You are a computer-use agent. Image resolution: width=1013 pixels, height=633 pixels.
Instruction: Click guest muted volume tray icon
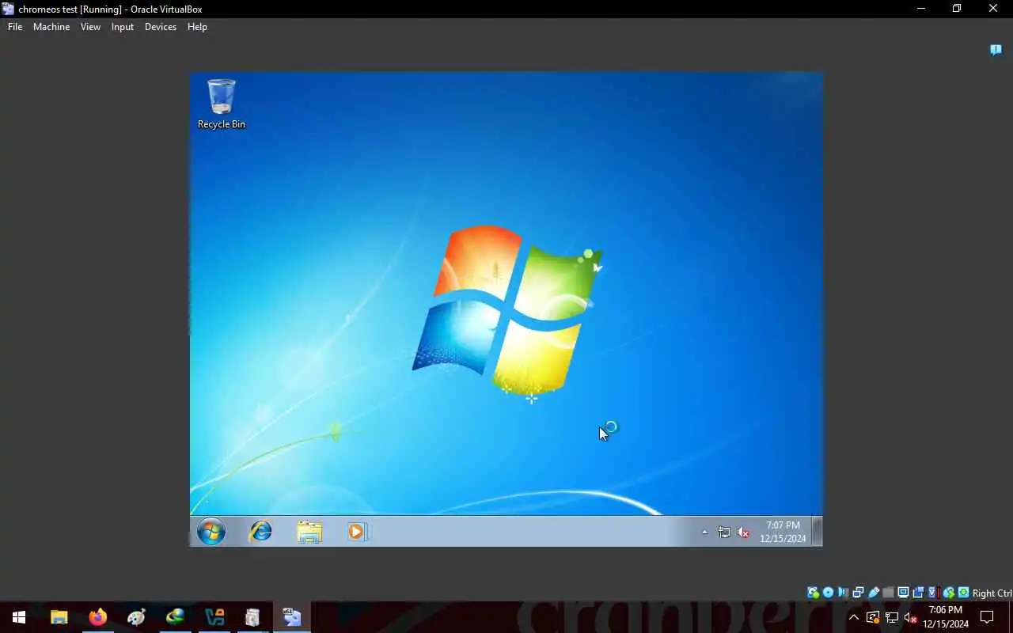(743, 533)
